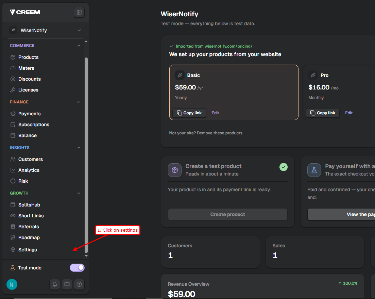Click the Referrals gift icon

pyautogui.click(x=13, y=227)
